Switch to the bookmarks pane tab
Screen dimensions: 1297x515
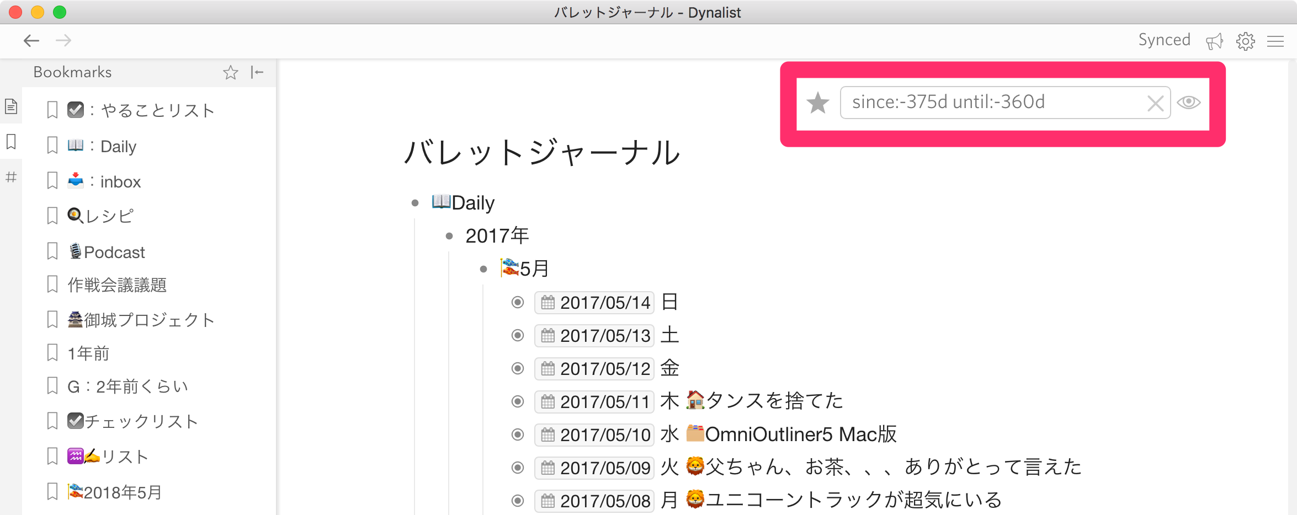coord(10,141)
